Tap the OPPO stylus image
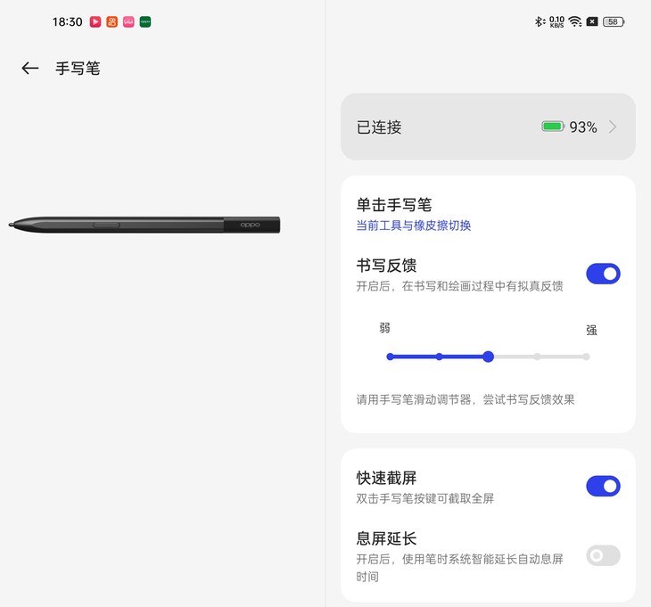 pos(144,225)
